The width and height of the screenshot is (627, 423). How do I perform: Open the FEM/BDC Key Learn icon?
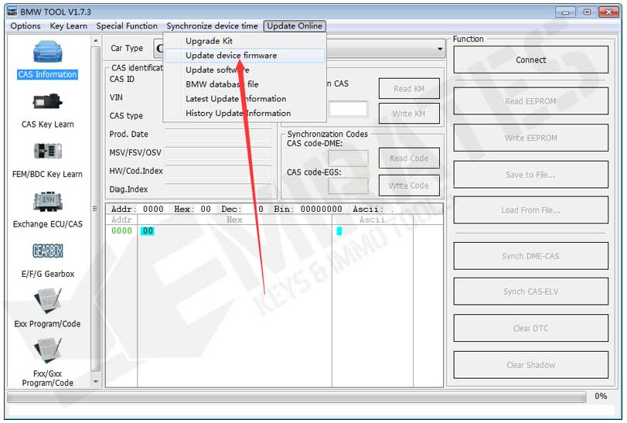click(x=48, y=151)
